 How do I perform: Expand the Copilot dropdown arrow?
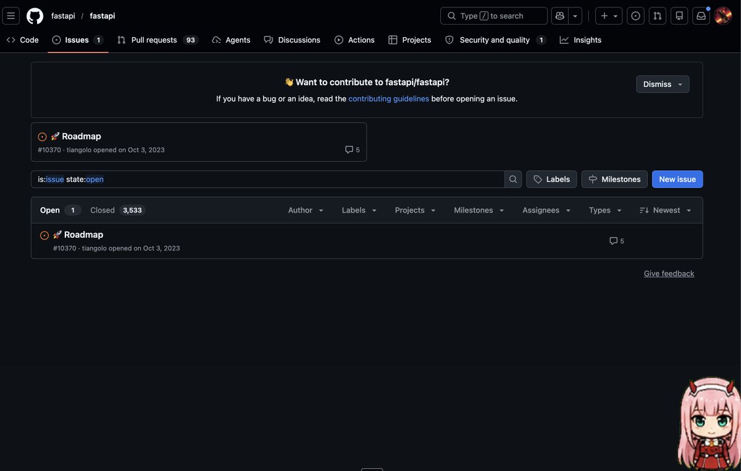coord(575,16)
